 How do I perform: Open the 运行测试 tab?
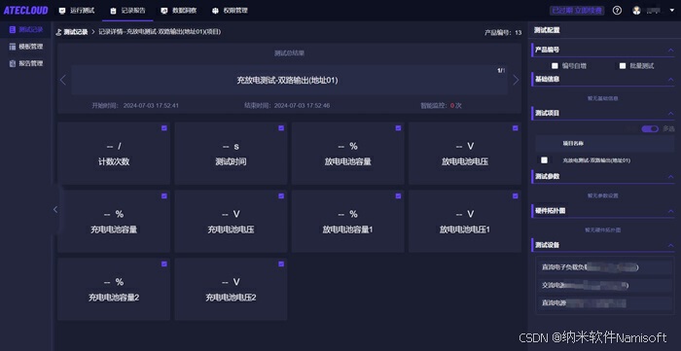point(77,11)
